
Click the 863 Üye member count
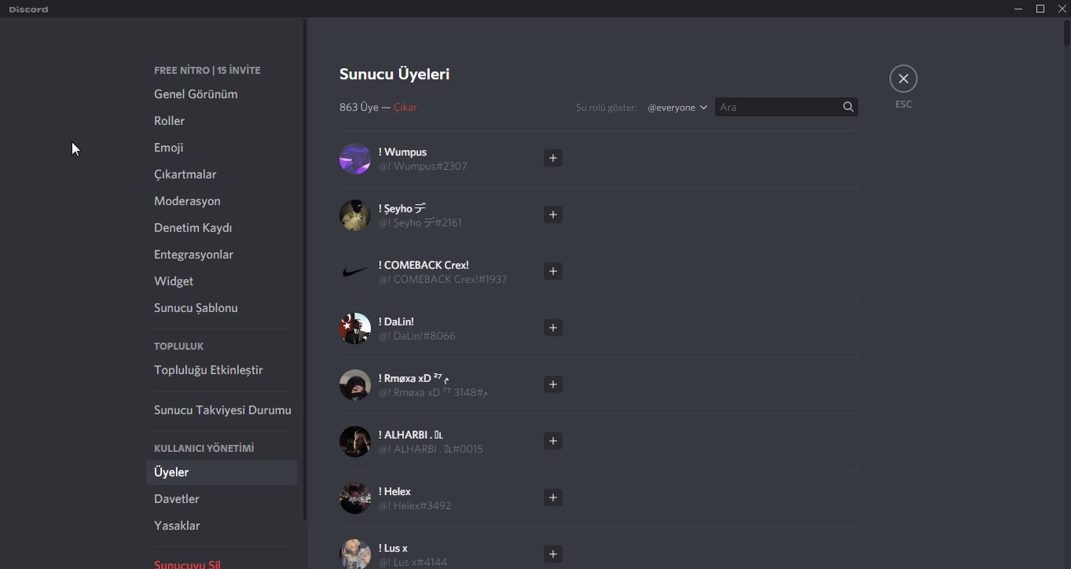point(359,107)
